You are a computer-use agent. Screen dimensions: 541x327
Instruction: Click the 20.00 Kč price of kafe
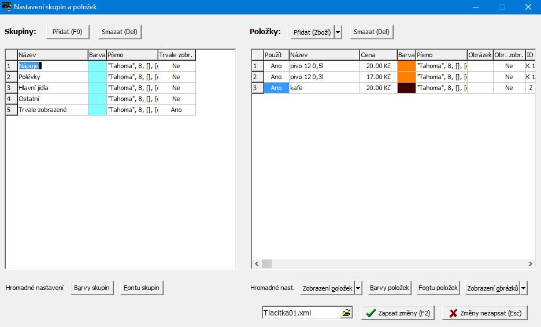click(x=379, y=88)
